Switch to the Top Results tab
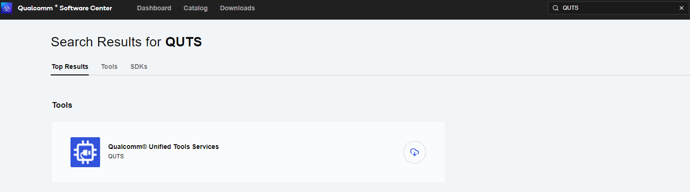 [x=70, y=66]
